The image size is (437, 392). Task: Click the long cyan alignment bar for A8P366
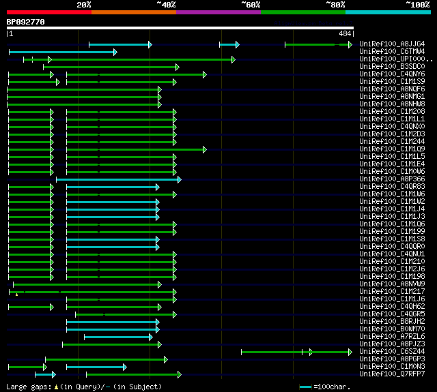119,180
